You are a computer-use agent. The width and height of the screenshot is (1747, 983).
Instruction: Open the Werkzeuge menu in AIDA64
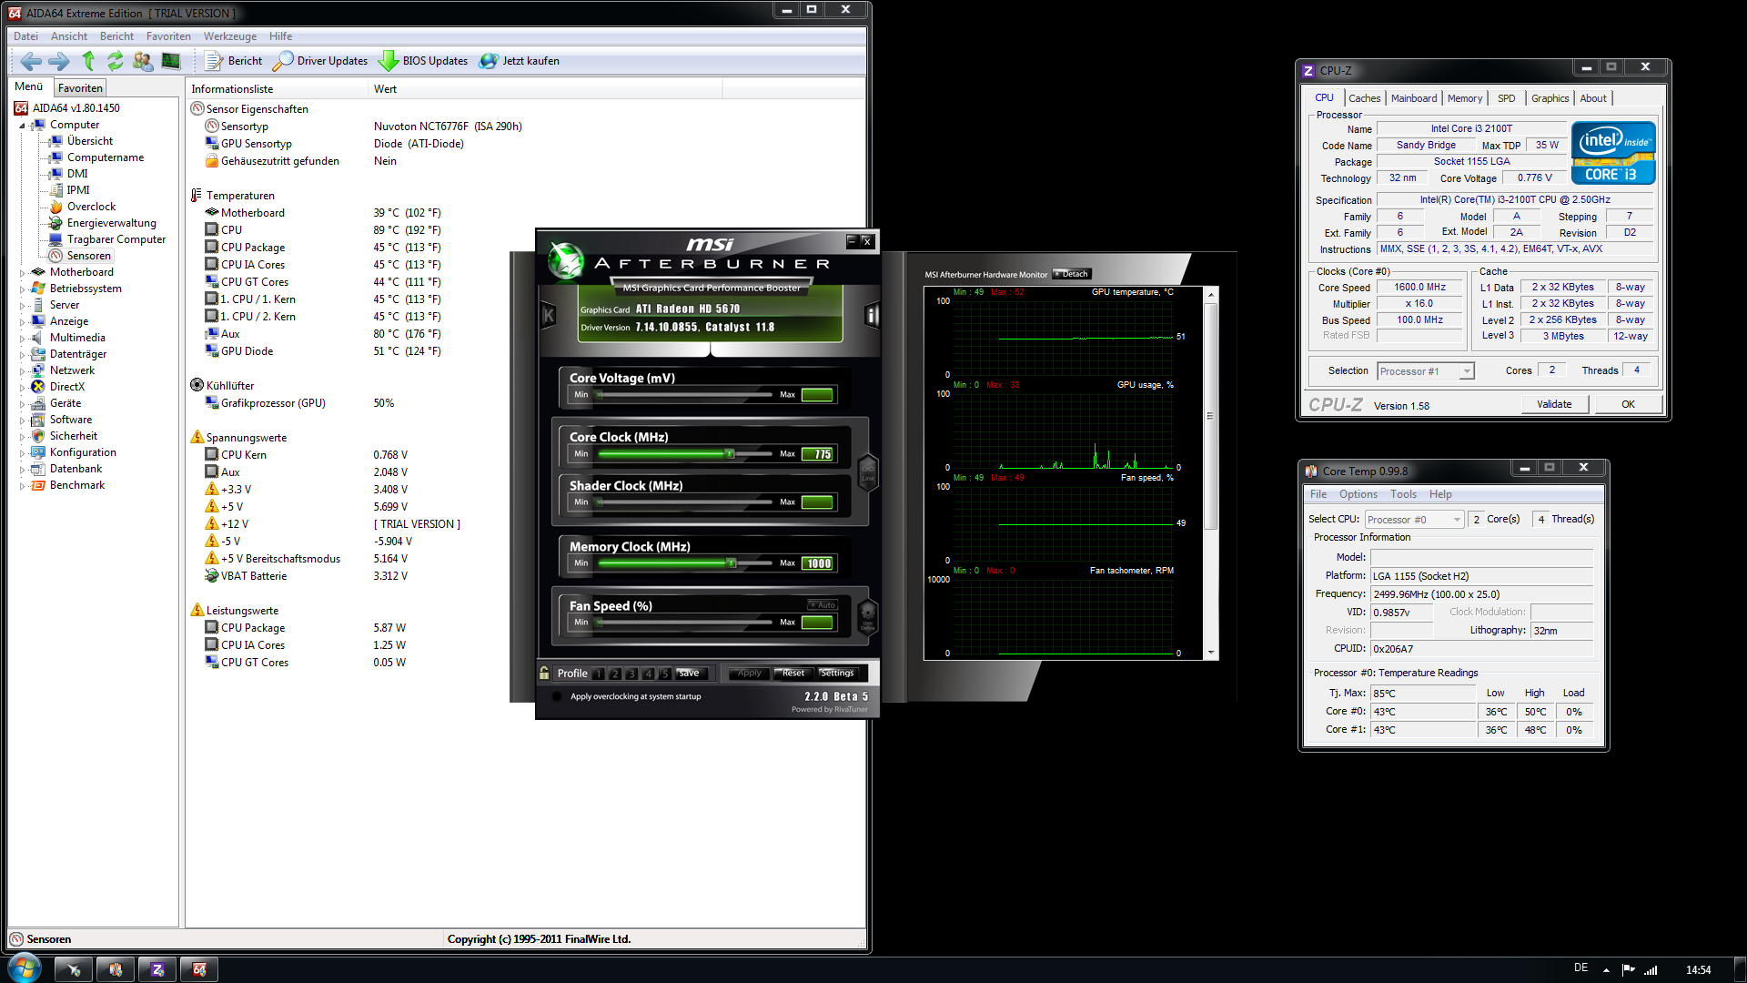[229, 36]
